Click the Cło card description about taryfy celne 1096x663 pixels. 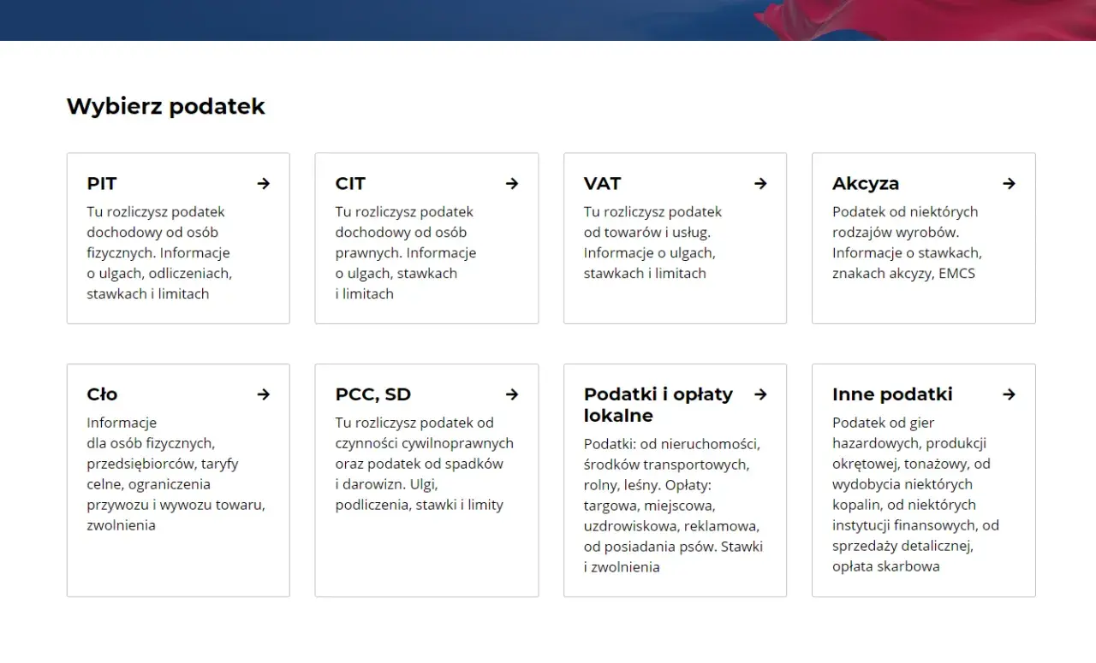coord(176,474)
